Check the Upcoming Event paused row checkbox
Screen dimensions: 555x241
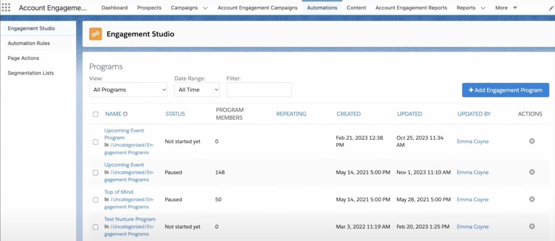coord(96,173)
